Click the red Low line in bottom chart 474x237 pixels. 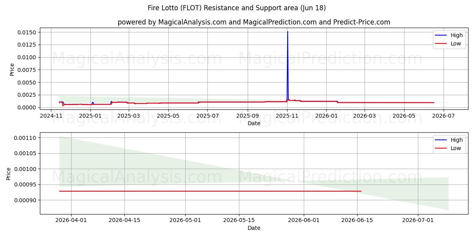point(210,191)
